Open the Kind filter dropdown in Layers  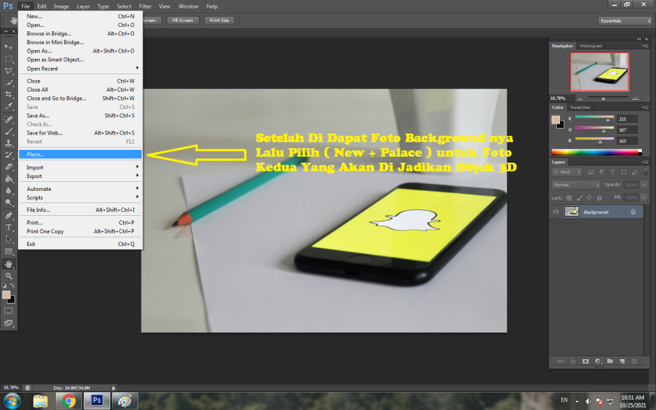(567, 172)
